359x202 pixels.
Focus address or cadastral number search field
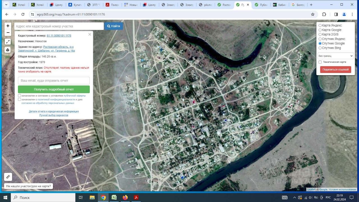tap(59, 26)
